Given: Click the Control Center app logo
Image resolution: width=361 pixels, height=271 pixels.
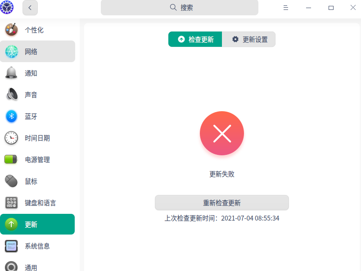Looking at the screenshot, I should [7, 7].
